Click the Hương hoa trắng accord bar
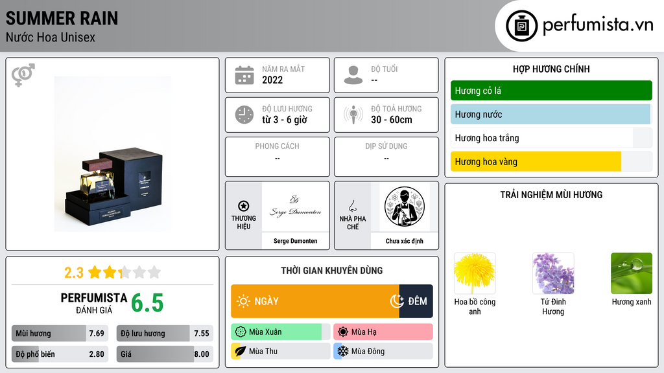This screenshot has width=664, height=373. point(551,138)
